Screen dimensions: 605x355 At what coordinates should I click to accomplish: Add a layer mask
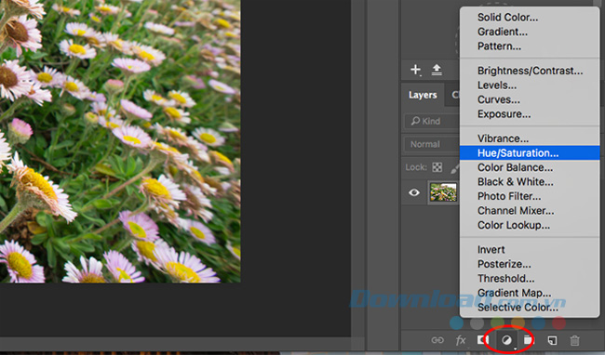(x=483, y=339)
